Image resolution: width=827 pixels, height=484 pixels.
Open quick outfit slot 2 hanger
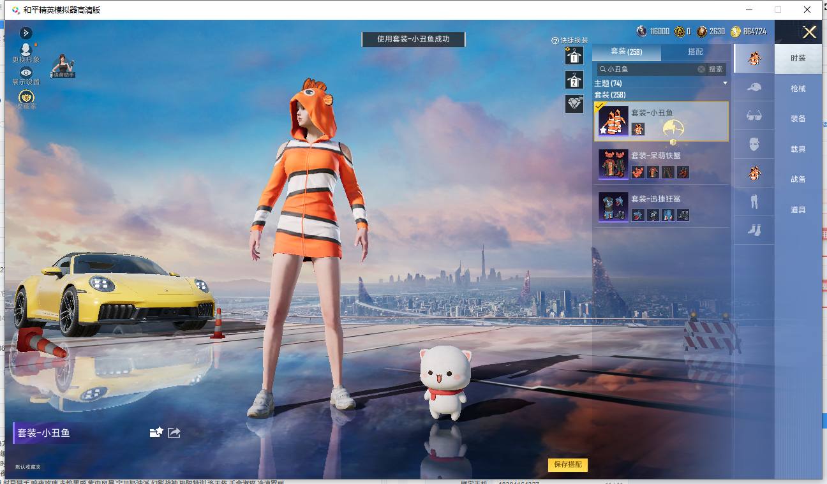[x=574, y=80]
